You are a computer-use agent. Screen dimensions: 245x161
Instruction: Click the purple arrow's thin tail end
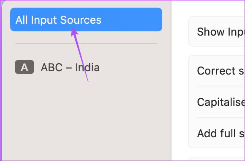(x=88, y=81)
